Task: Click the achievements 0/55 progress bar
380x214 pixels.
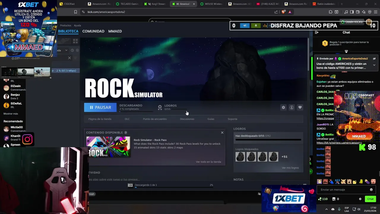Action: 268,139
